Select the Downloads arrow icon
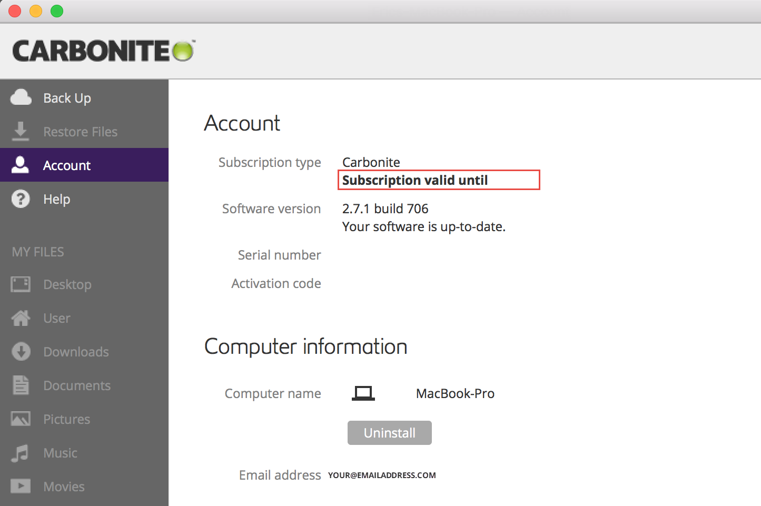The width and height of the screenshot is (761, 506). click(x=21, y=351)
